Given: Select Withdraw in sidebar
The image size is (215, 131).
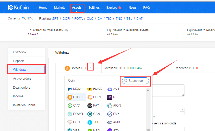Looking at the screenshot, I should tap(26, 70).
